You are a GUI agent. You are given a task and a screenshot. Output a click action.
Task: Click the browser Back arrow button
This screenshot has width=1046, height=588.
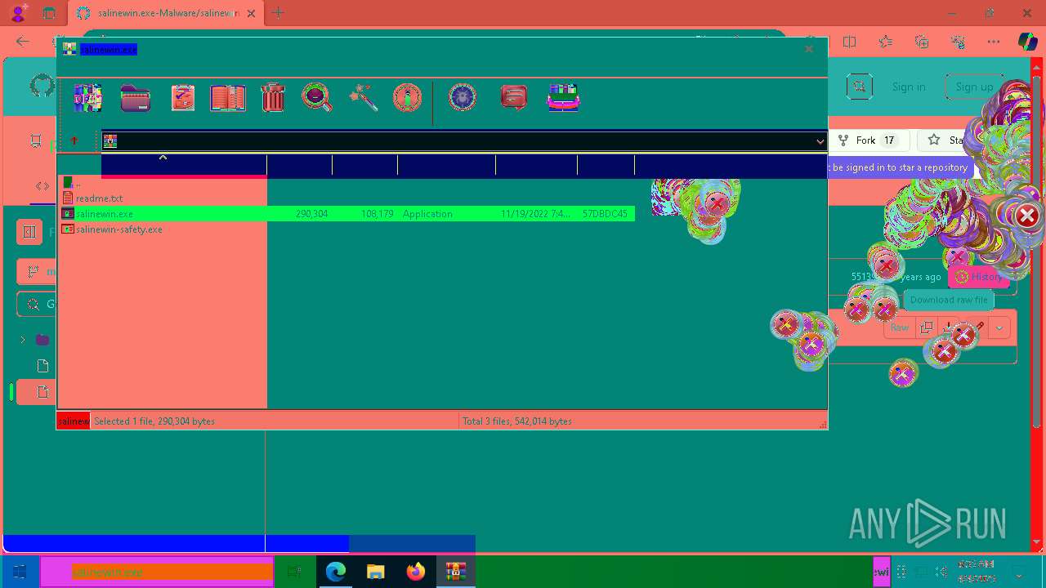coord(23,42)
